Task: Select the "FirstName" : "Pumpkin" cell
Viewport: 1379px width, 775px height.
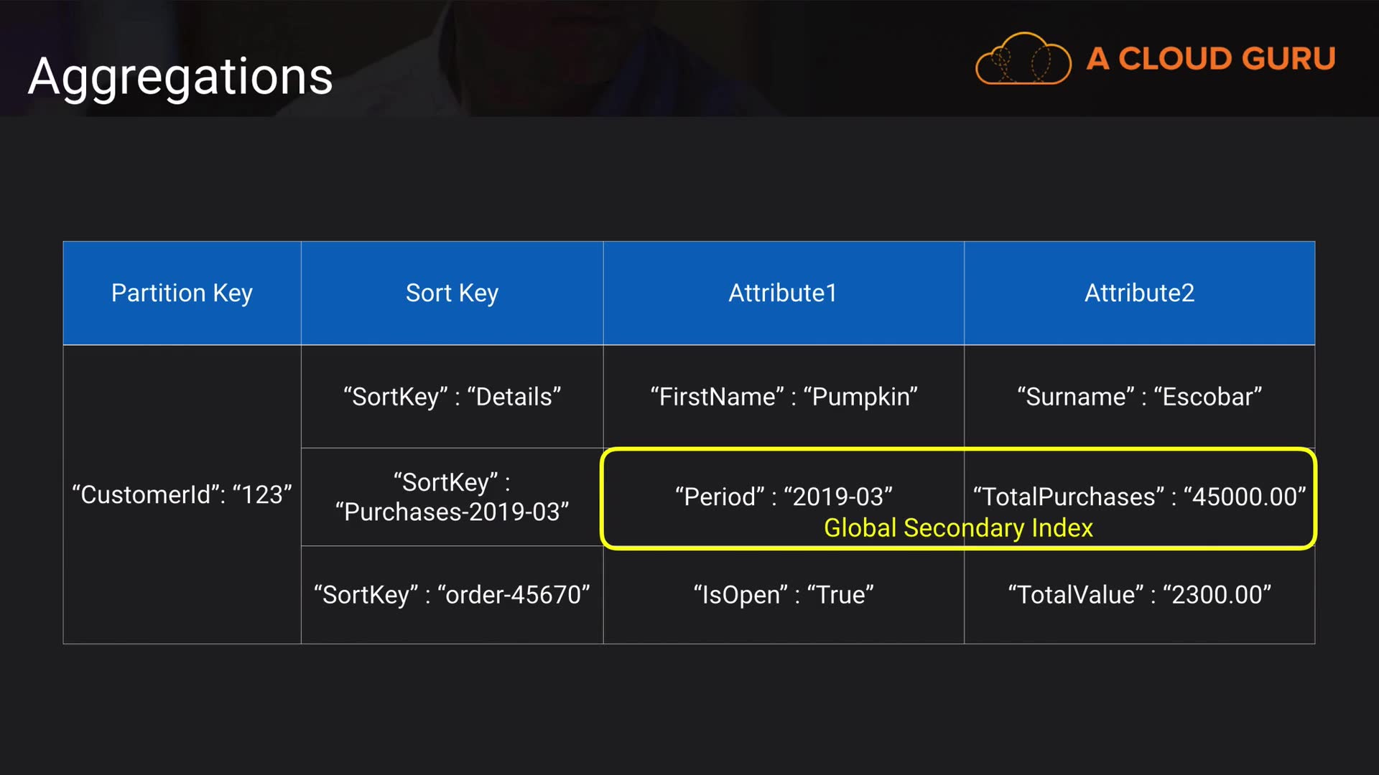Action: pyautogui.click(x=784, y=397)
